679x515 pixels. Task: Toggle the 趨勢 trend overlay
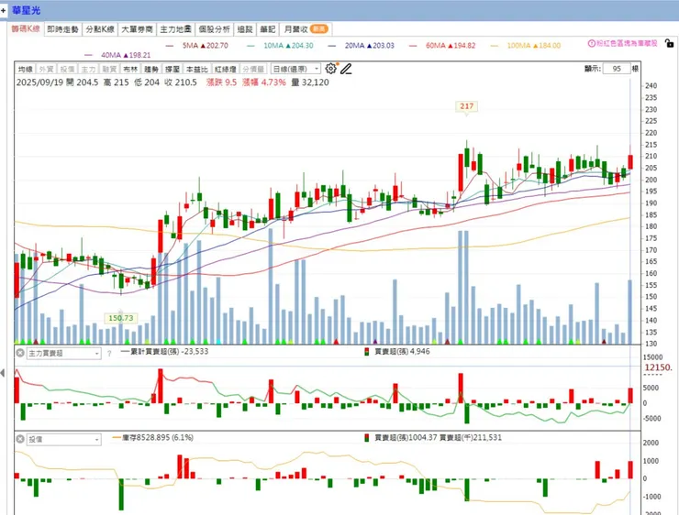[x=151, y=69]
